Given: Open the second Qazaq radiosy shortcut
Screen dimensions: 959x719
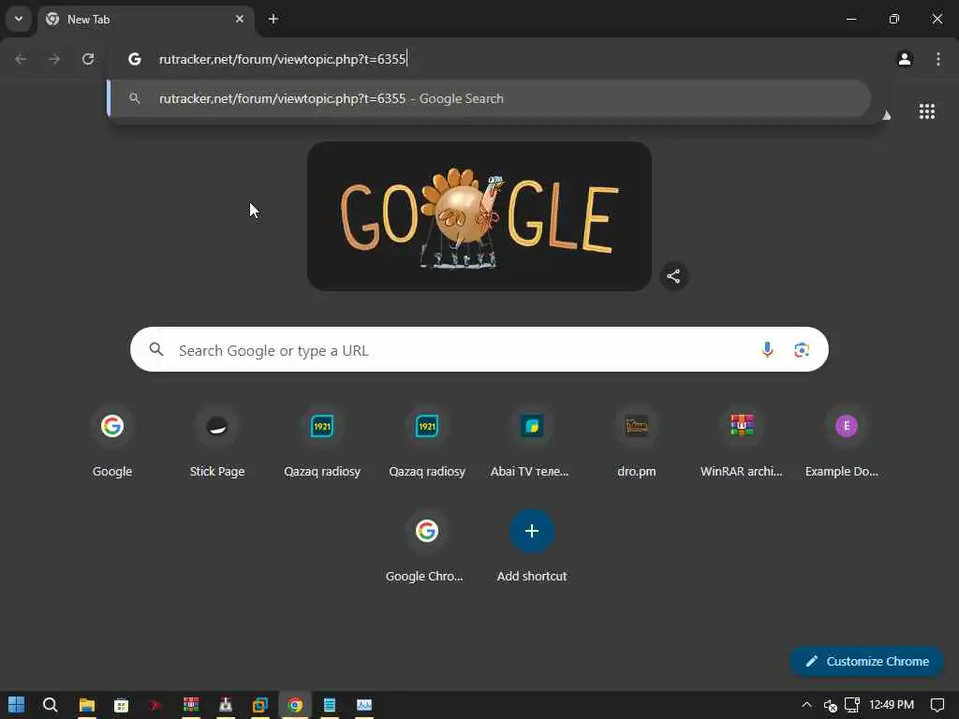Looking at the screenshot, I should click(x=427, y=442).
